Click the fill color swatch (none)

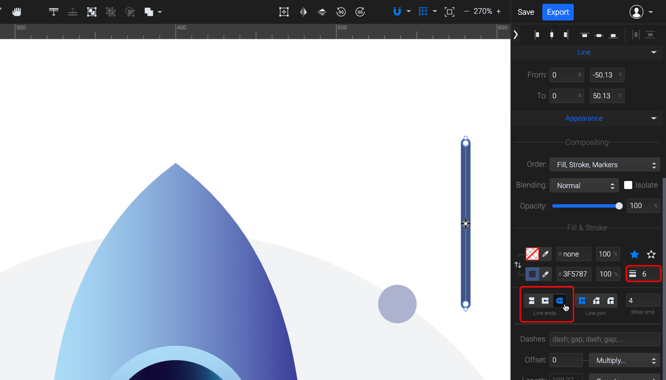pyautogui.click(x=532, y=254)
